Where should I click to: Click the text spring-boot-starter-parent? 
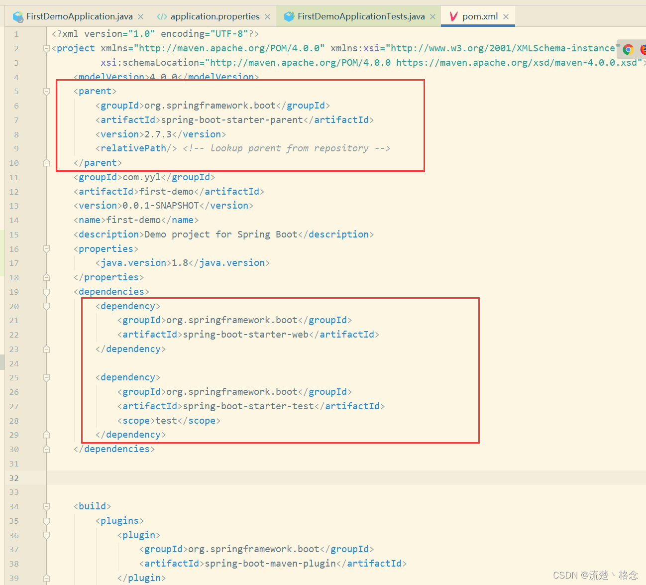(x=232, y=120)
